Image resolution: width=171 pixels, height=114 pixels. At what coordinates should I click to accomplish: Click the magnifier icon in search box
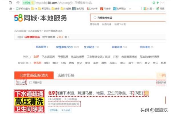pos(95,17)
